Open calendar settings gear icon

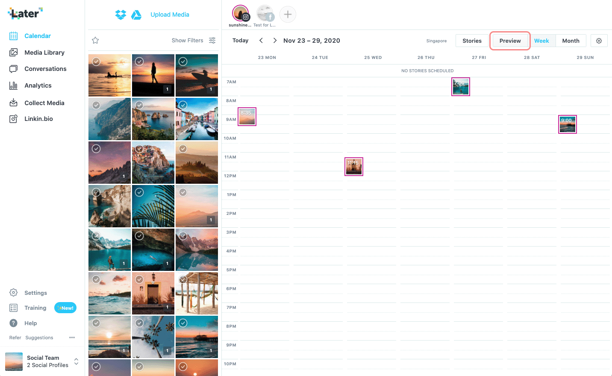(x=599, y=41)
